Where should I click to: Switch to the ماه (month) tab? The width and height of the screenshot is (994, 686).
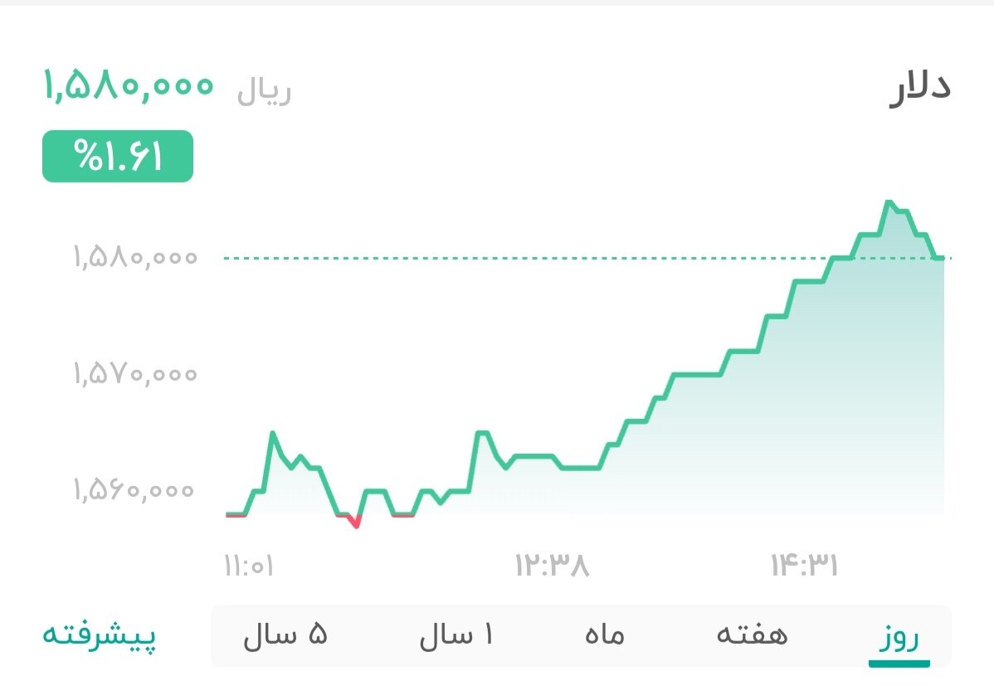pos(605,635)
